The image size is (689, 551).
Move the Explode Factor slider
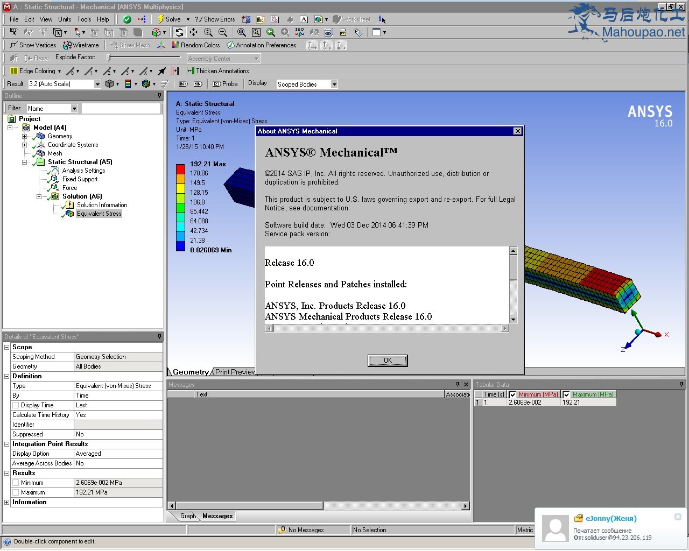click(108, 57)
